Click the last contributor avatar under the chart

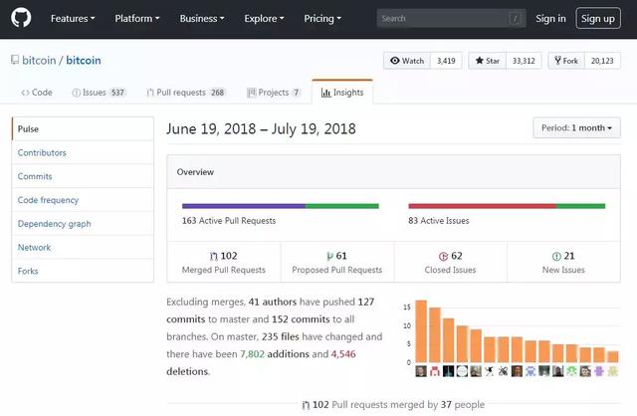click(613, 371)
